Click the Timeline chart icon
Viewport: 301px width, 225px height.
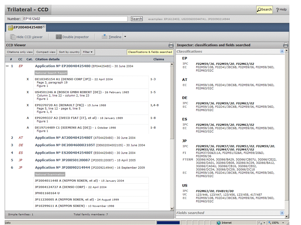point(104,37)
